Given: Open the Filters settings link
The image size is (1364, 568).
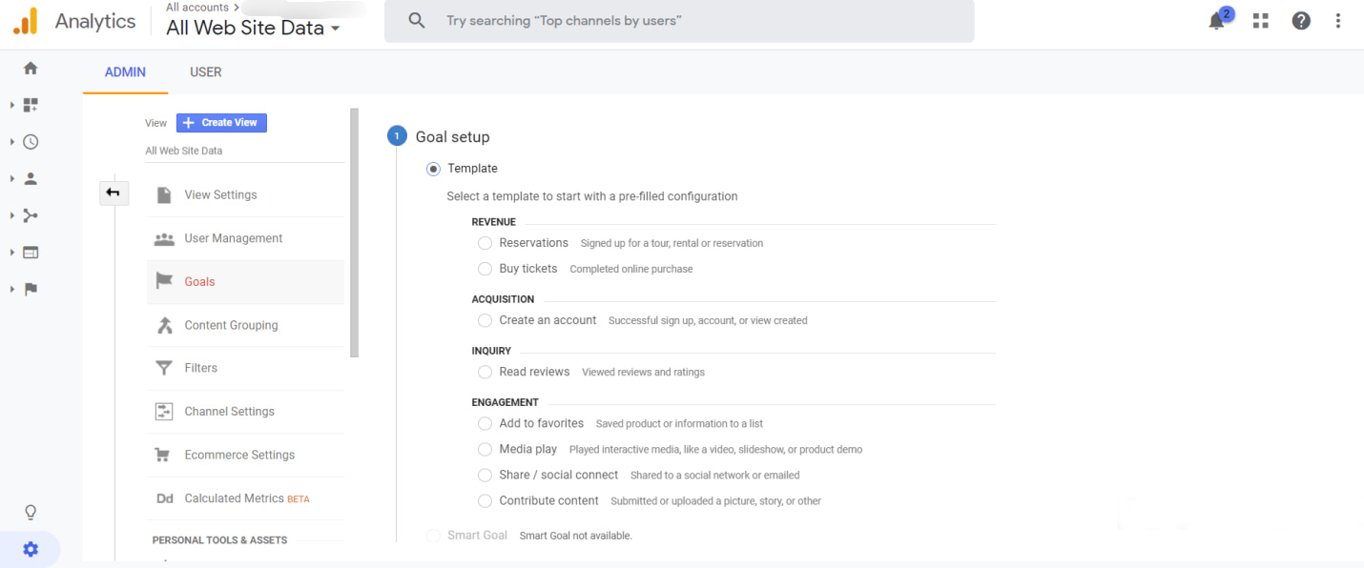Looking at the screenshot, I should coord(200,368).
